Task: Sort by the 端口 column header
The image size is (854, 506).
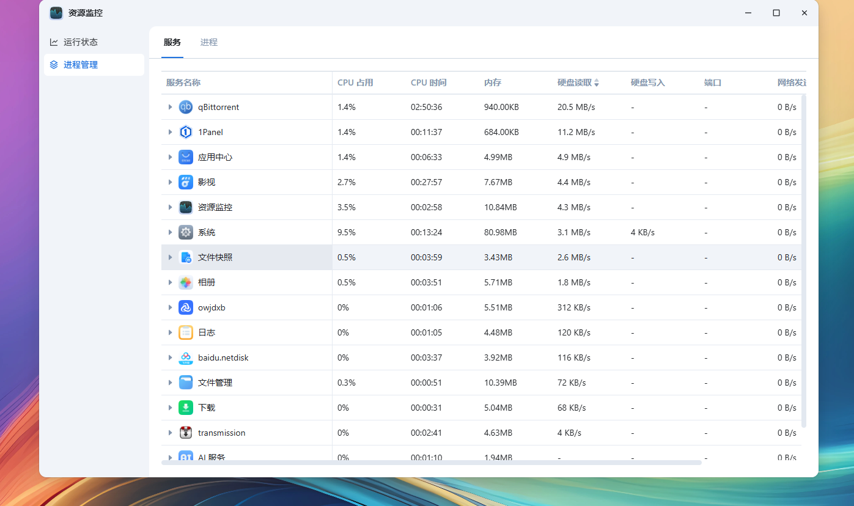Action: [713, 82]
